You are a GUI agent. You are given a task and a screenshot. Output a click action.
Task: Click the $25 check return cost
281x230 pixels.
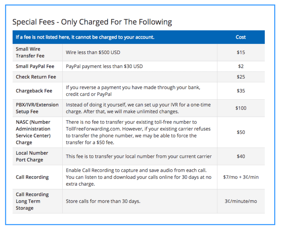point(241,77)
